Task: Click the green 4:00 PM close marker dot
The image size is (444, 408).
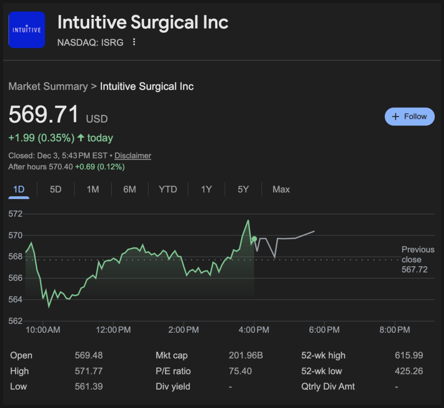Action: pos(254,239)
